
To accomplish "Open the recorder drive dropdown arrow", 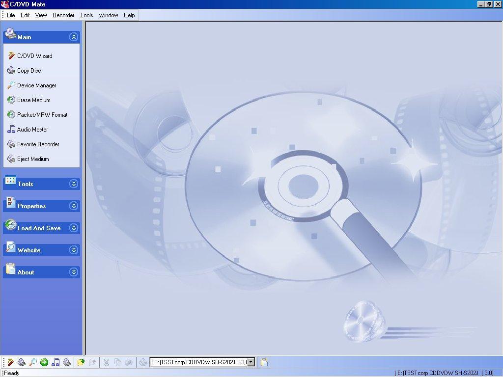I will click(x=251, y=362).
